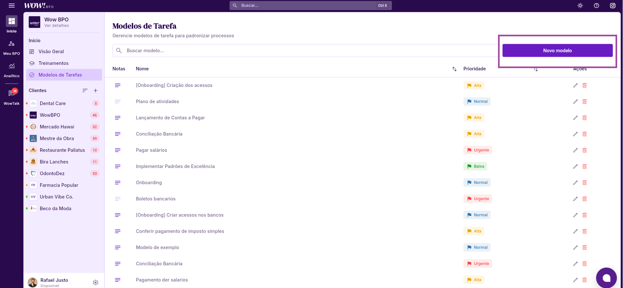
Task: Click the Urgente priority tag on Boletos bancarios
Action: [478, 199]
